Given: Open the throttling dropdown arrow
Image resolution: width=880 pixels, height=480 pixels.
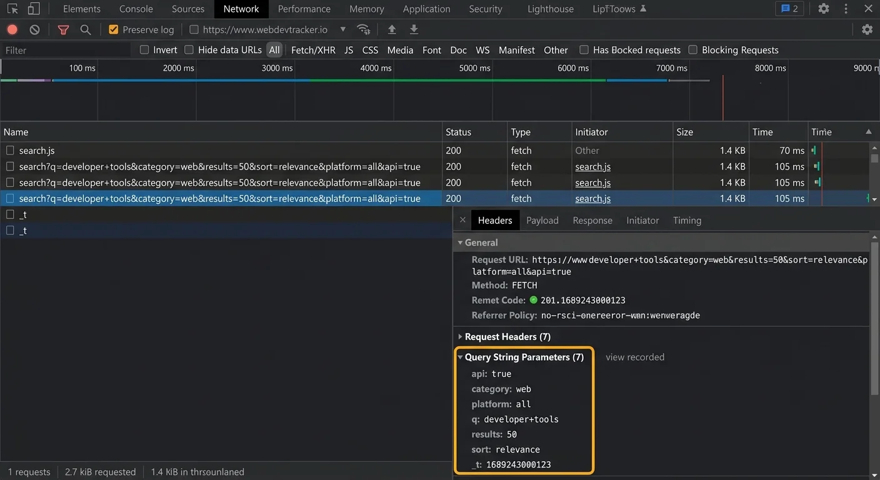Looking at the screenshot, I should [342, 29].
